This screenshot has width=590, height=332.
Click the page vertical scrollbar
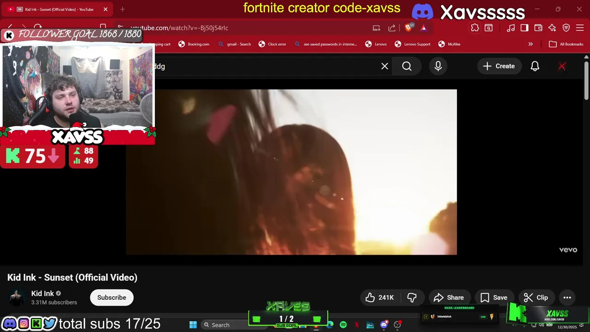pyautogui.click(x=586, y=80)
